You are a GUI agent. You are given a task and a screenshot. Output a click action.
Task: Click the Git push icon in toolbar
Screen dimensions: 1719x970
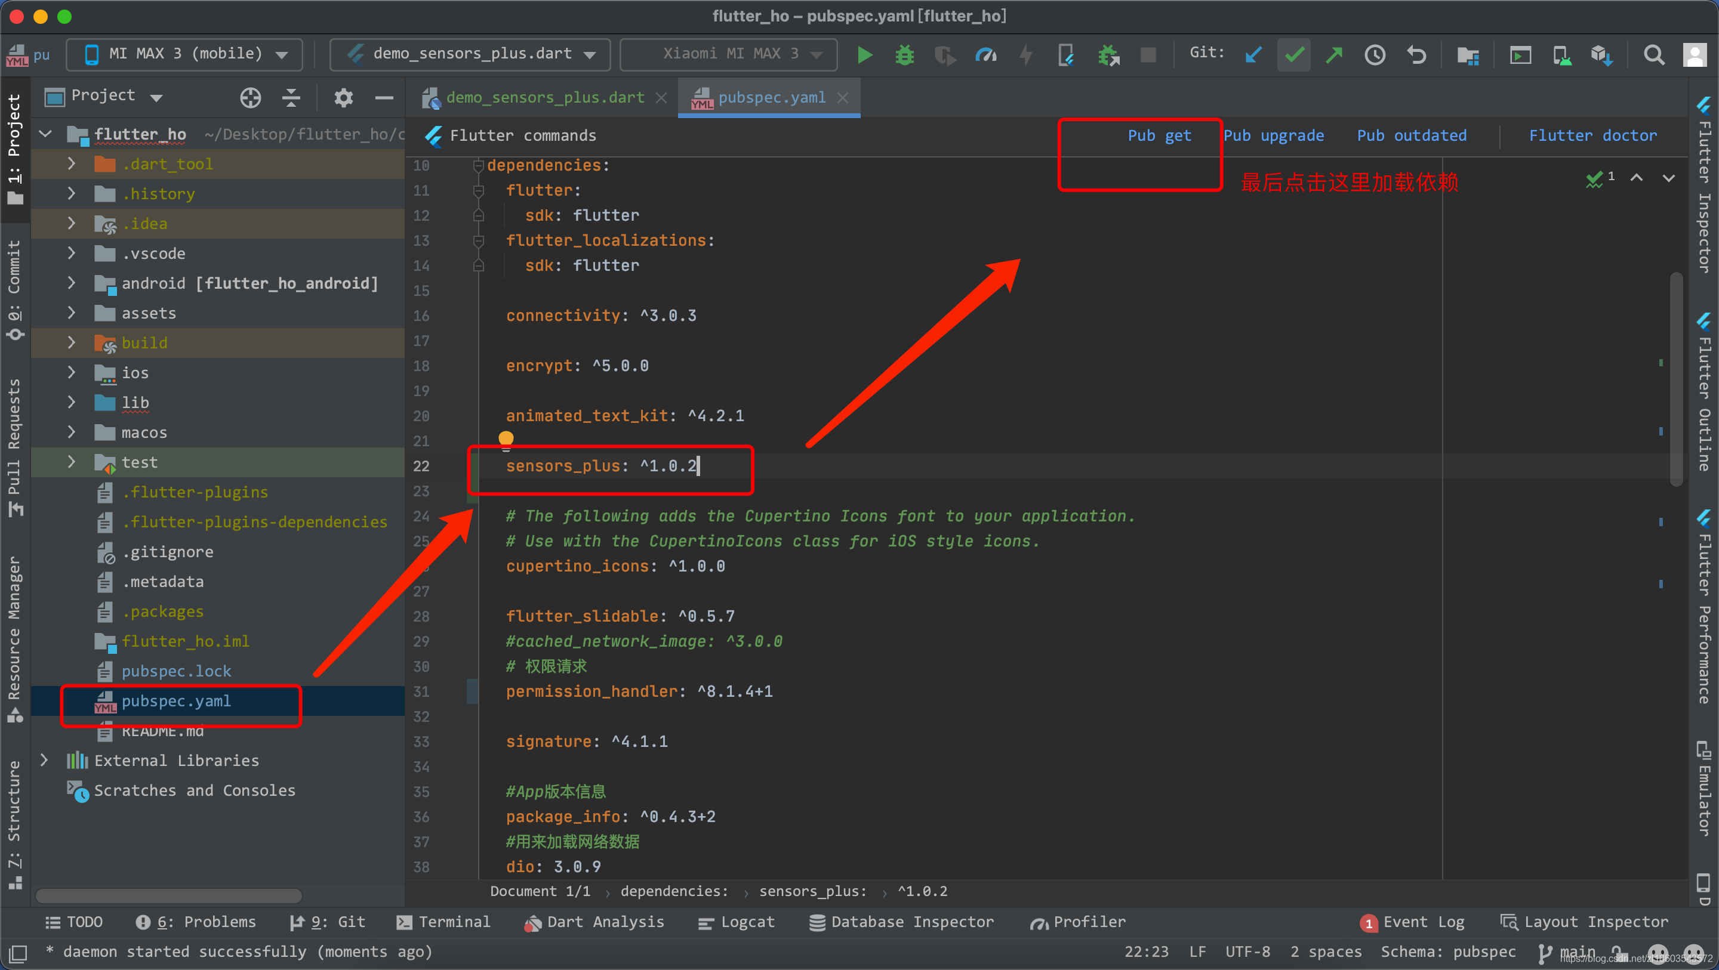tap(1334, 53)
